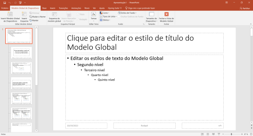Screen dimensions: 253x136
Task: Open the Efeitos dropdown
Action: (105, 20)
